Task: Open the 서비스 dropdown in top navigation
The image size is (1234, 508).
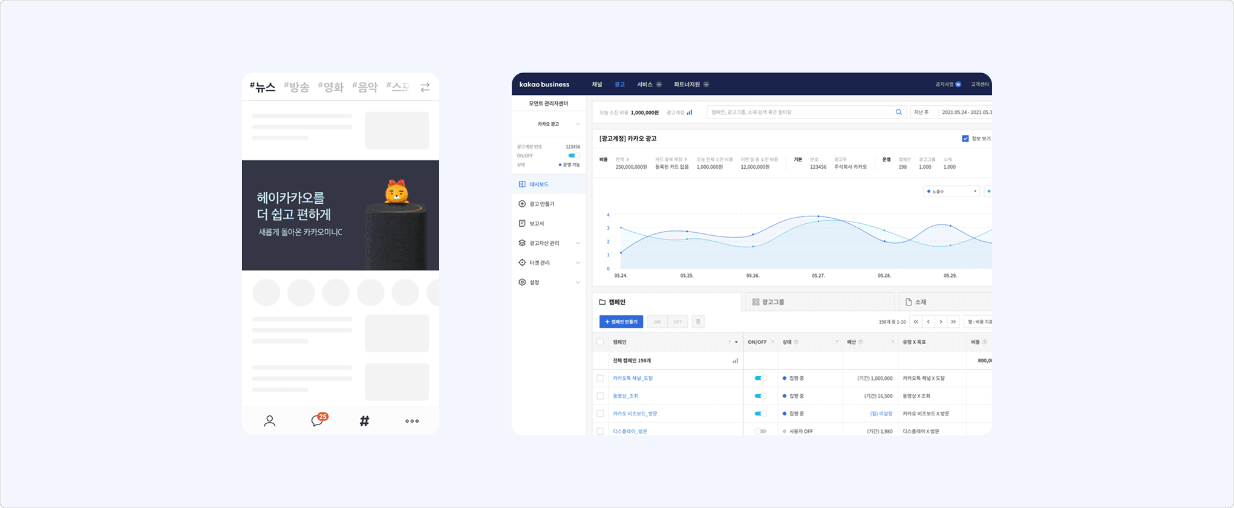Action: pyautogui.click(x=649, y=85)
